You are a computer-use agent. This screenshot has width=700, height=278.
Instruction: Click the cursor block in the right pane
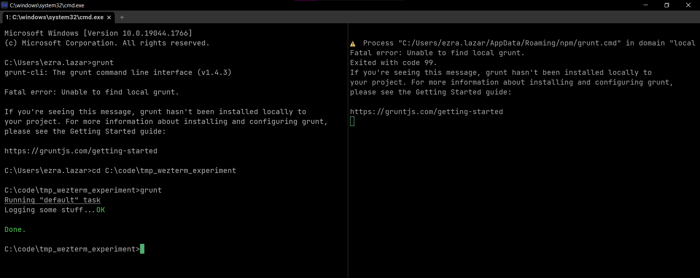[x=352, y=121]
